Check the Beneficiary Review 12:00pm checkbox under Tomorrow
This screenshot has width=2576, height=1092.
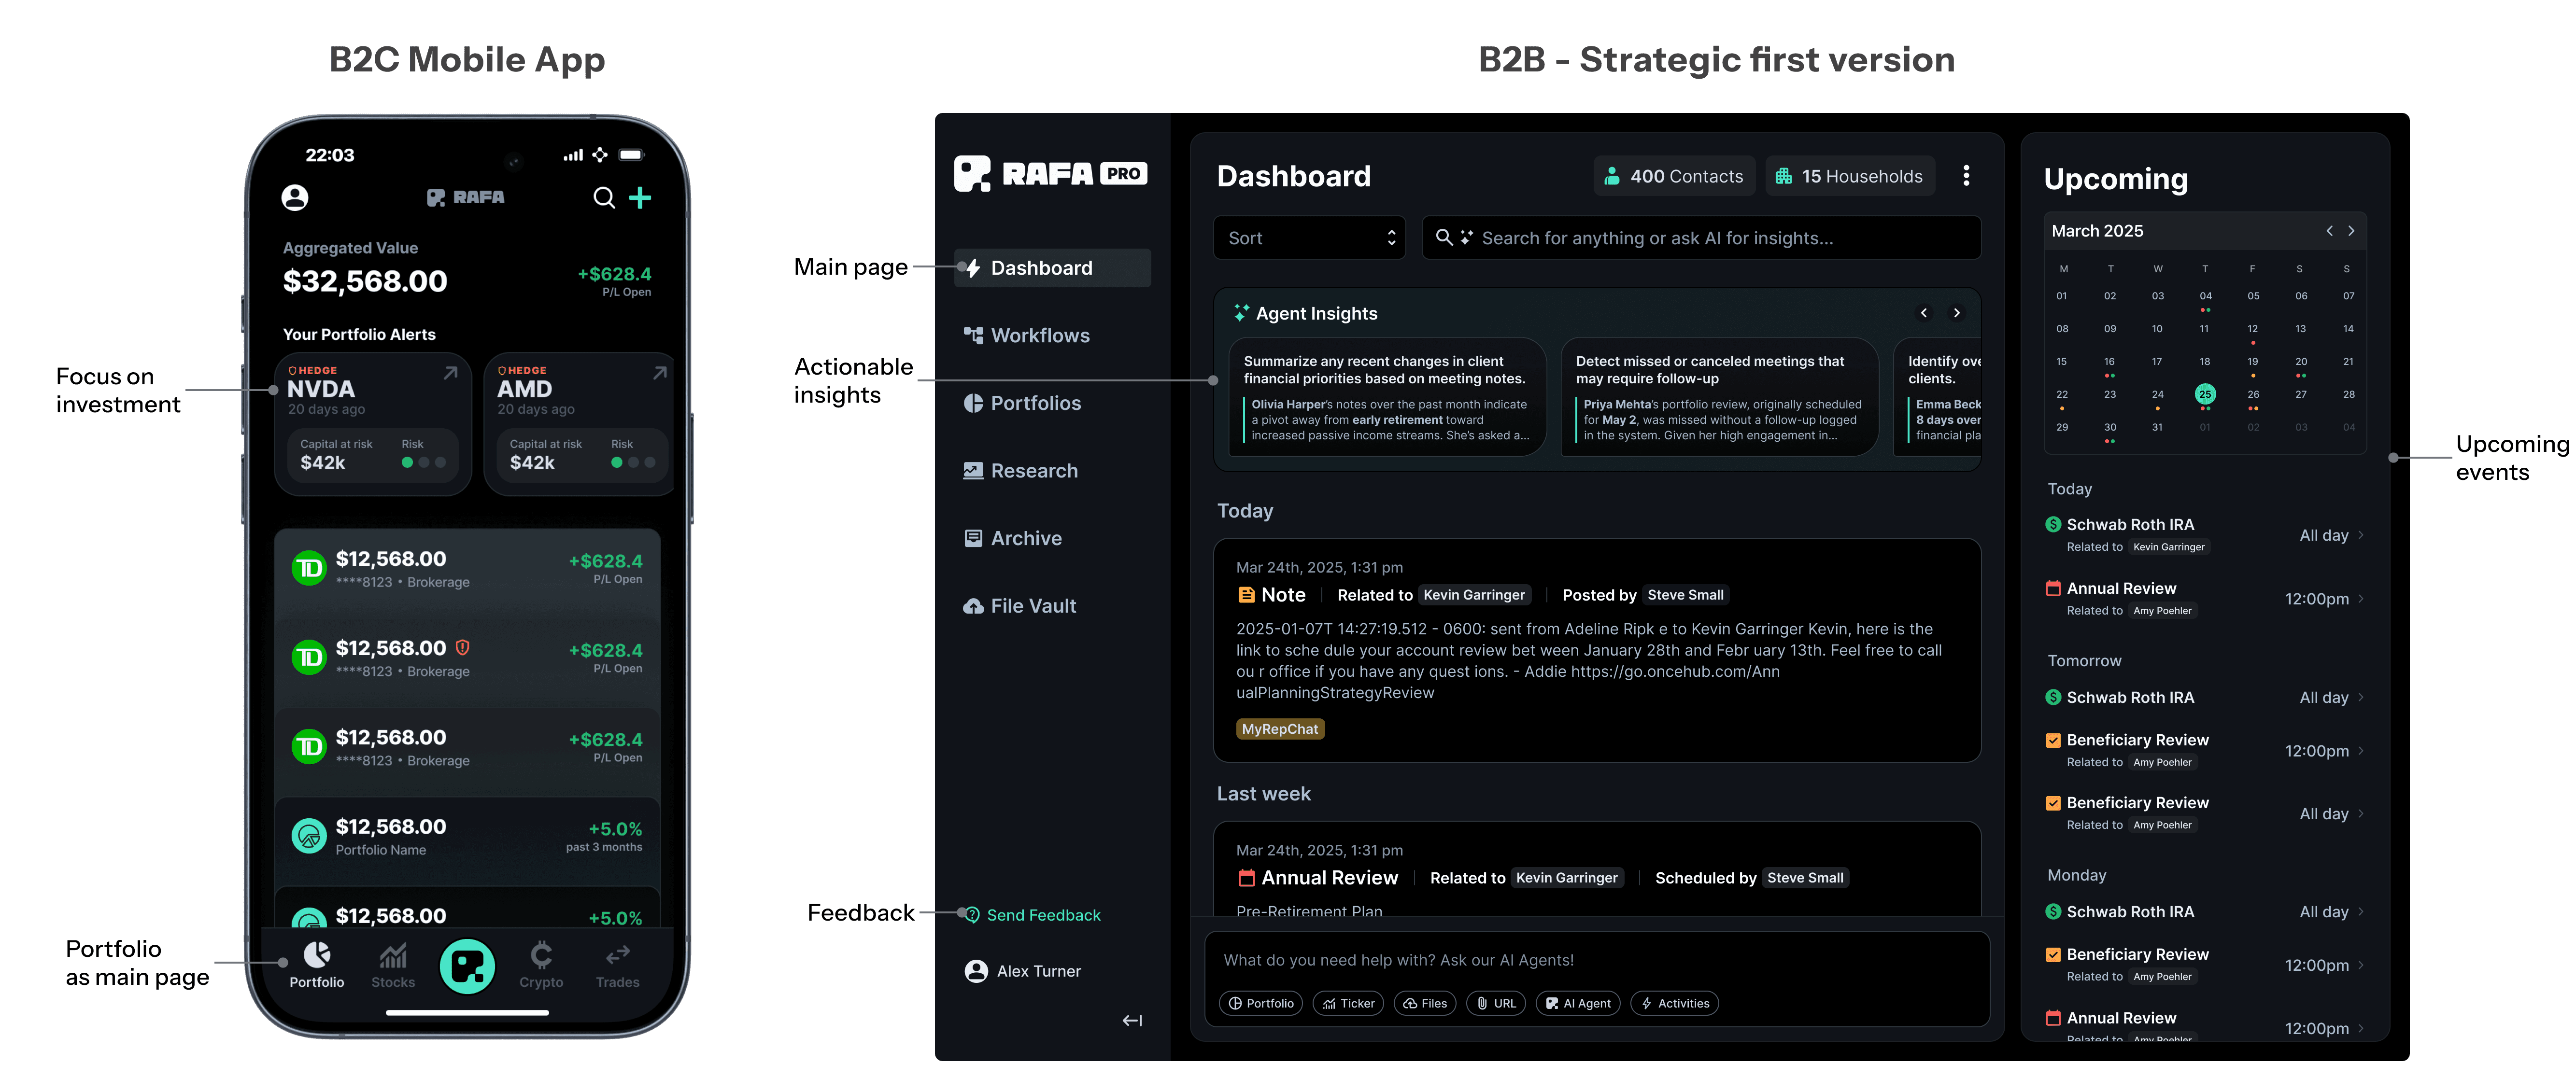(2053, 740)
